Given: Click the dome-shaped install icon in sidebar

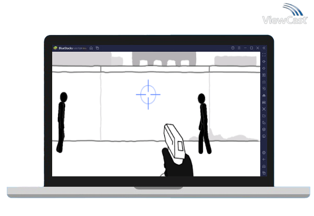Looking at the screenshot, I should tap(264, 95).
